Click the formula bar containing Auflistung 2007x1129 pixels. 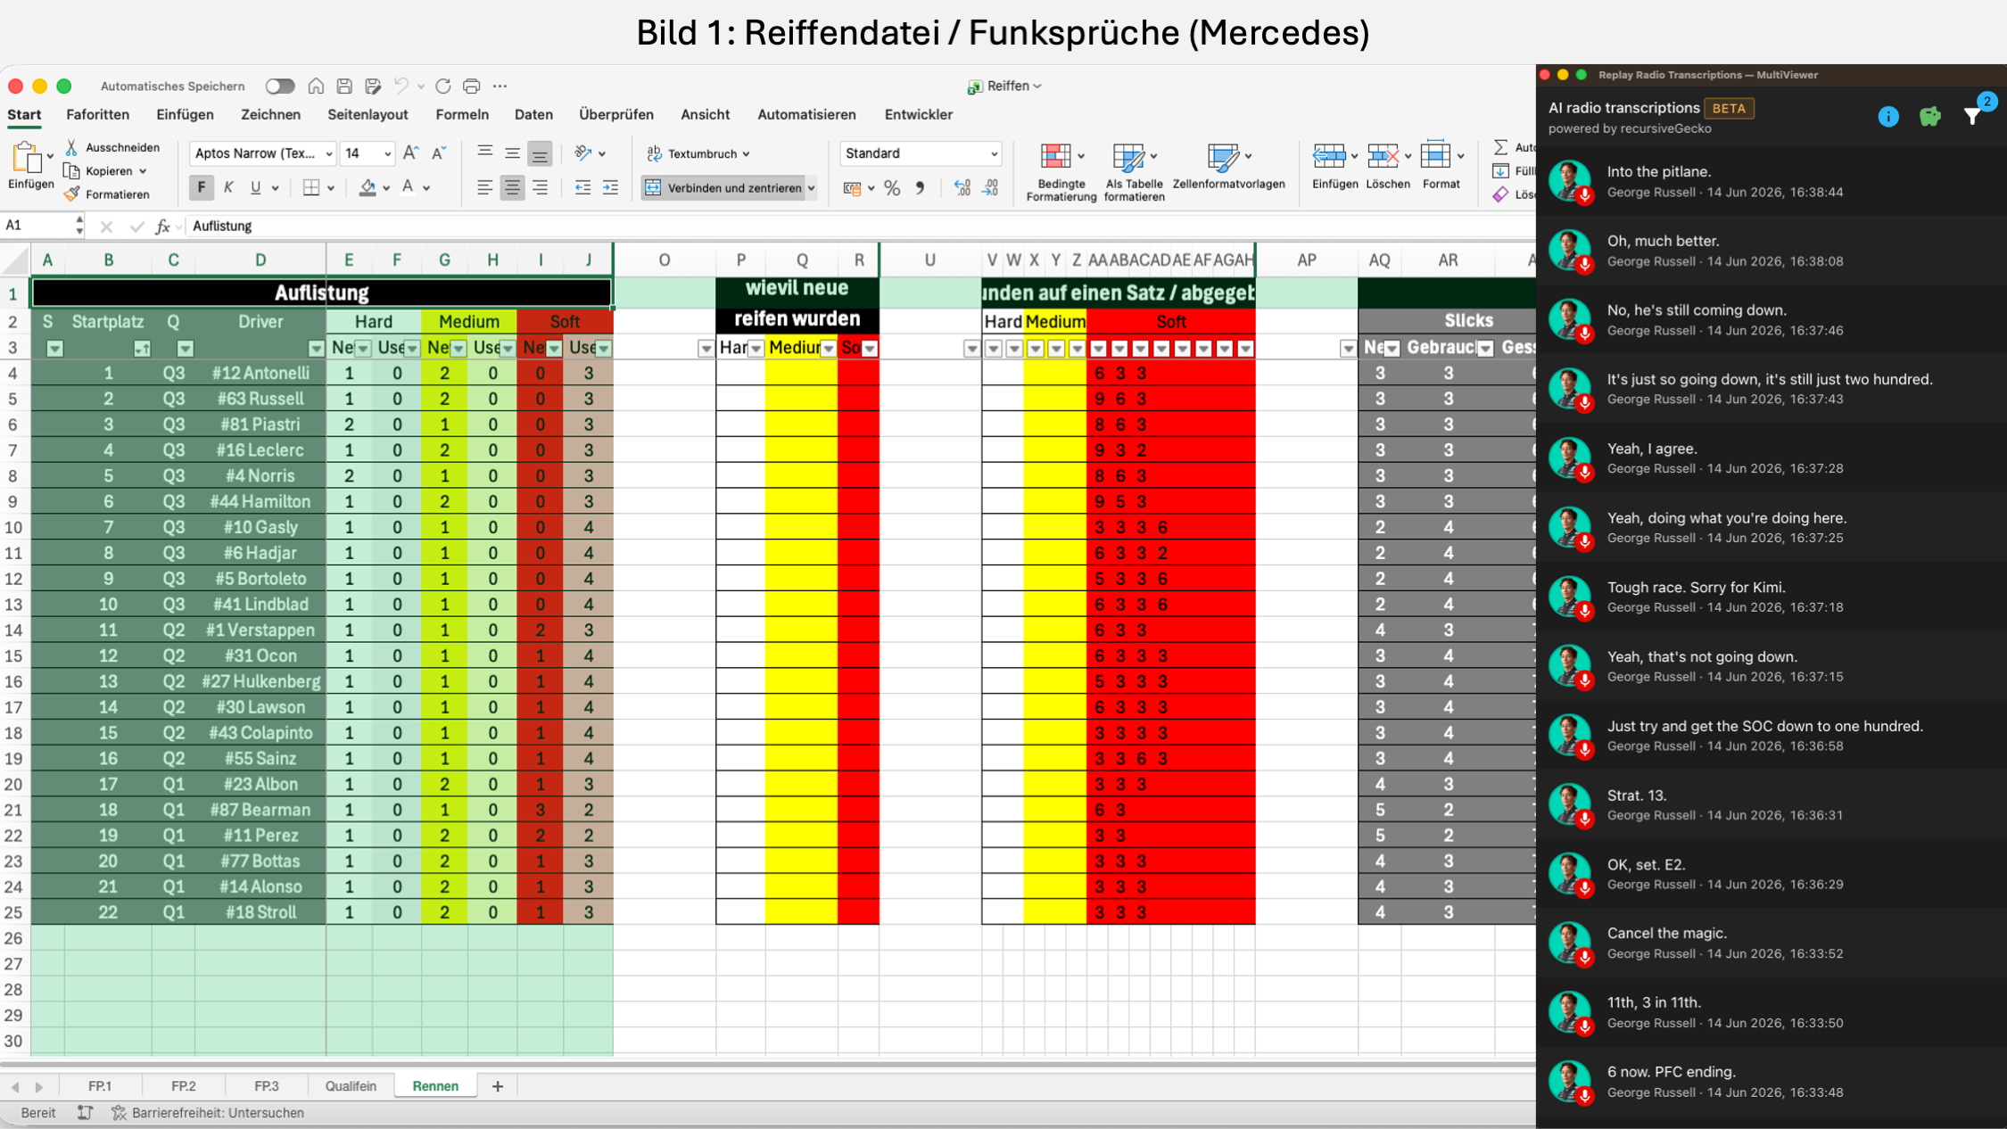856,227
